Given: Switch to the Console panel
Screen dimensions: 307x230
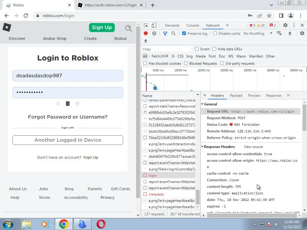Looking at the screenshot, I should (x=193, y=25).
